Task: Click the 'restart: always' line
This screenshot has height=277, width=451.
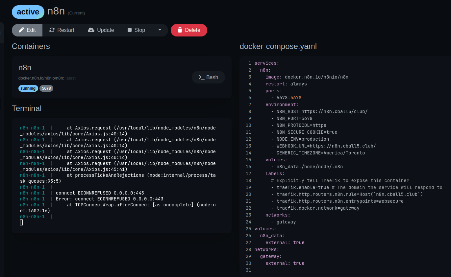Action: point(286,84)
